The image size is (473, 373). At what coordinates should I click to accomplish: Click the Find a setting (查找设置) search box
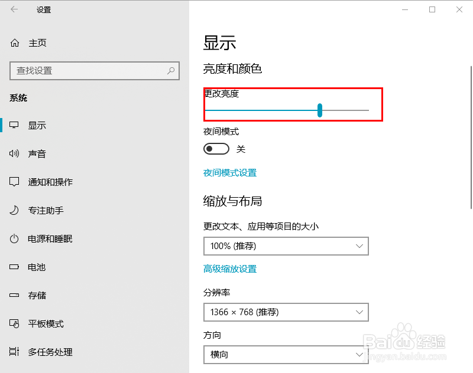click(89, 71)
